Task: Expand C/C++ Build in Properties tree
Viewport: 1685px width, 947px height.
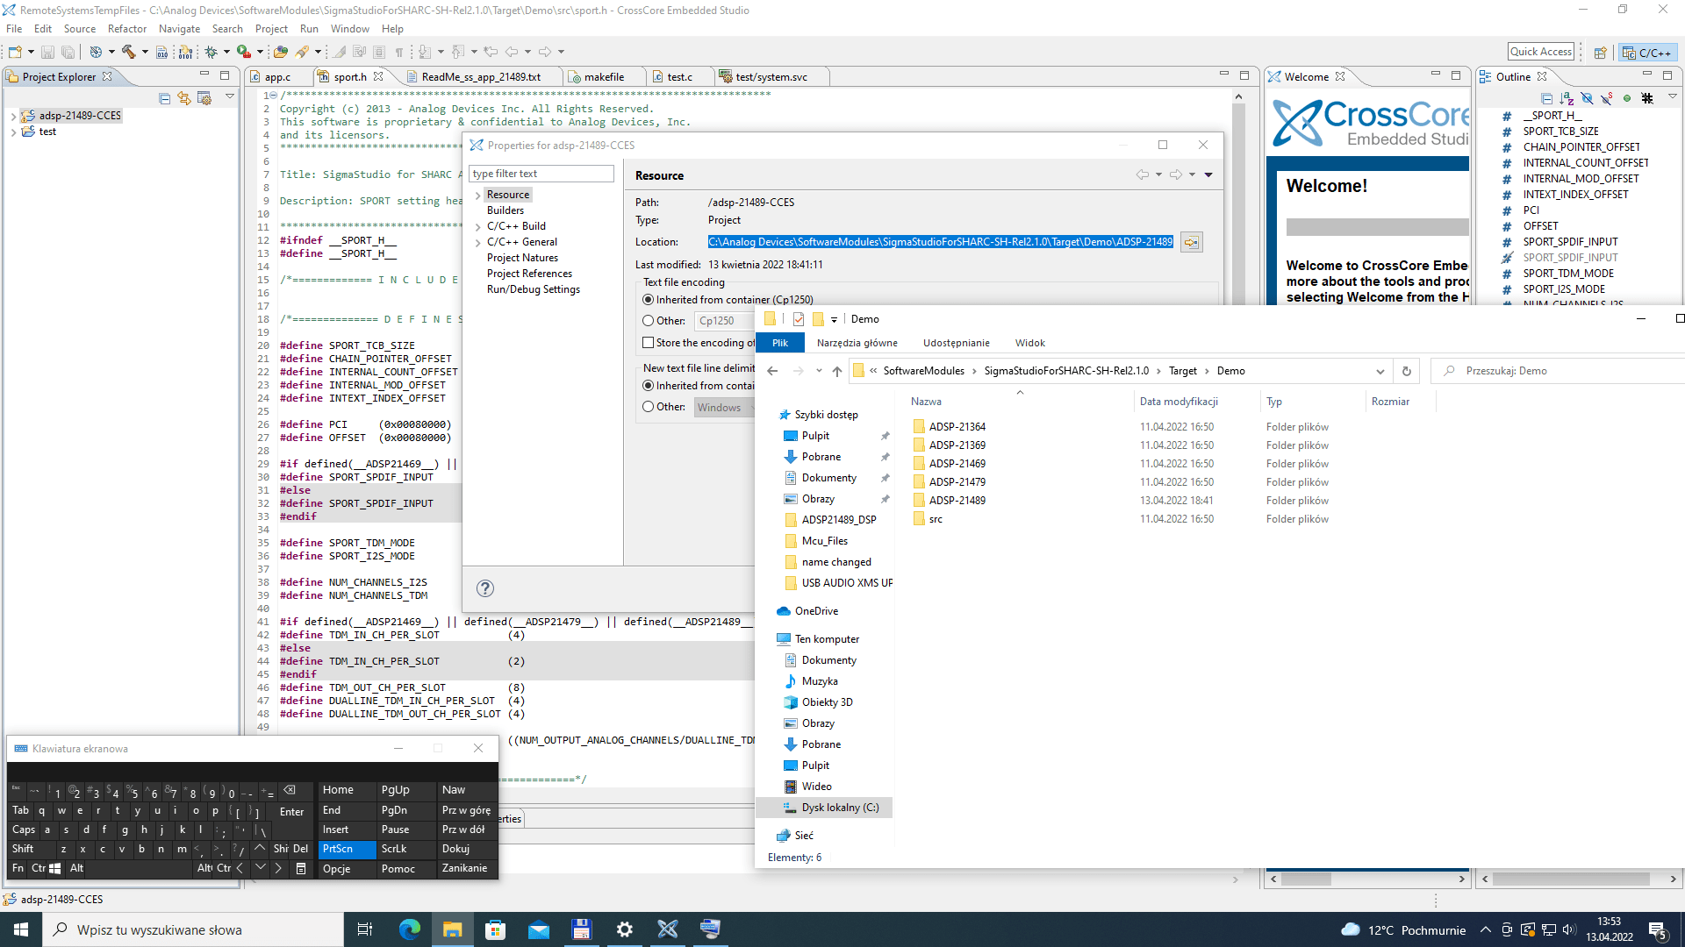Action: coord(477,226)
